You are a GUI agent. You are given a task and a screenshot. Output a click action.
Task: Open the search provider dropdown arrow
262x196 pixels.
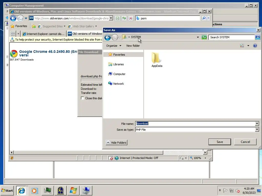208,18
